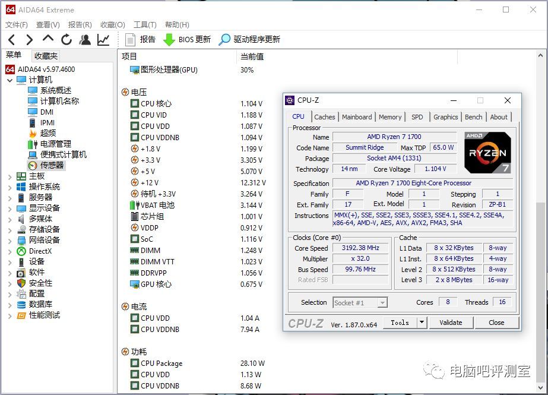Expand the 多媒体 tree node
Viewport: 548px width, 395px height.
(9, 220)
